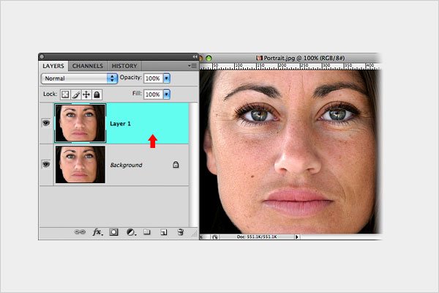Delete layer using trash icon
Screen dimensions: 439x293
click(181, 232)
